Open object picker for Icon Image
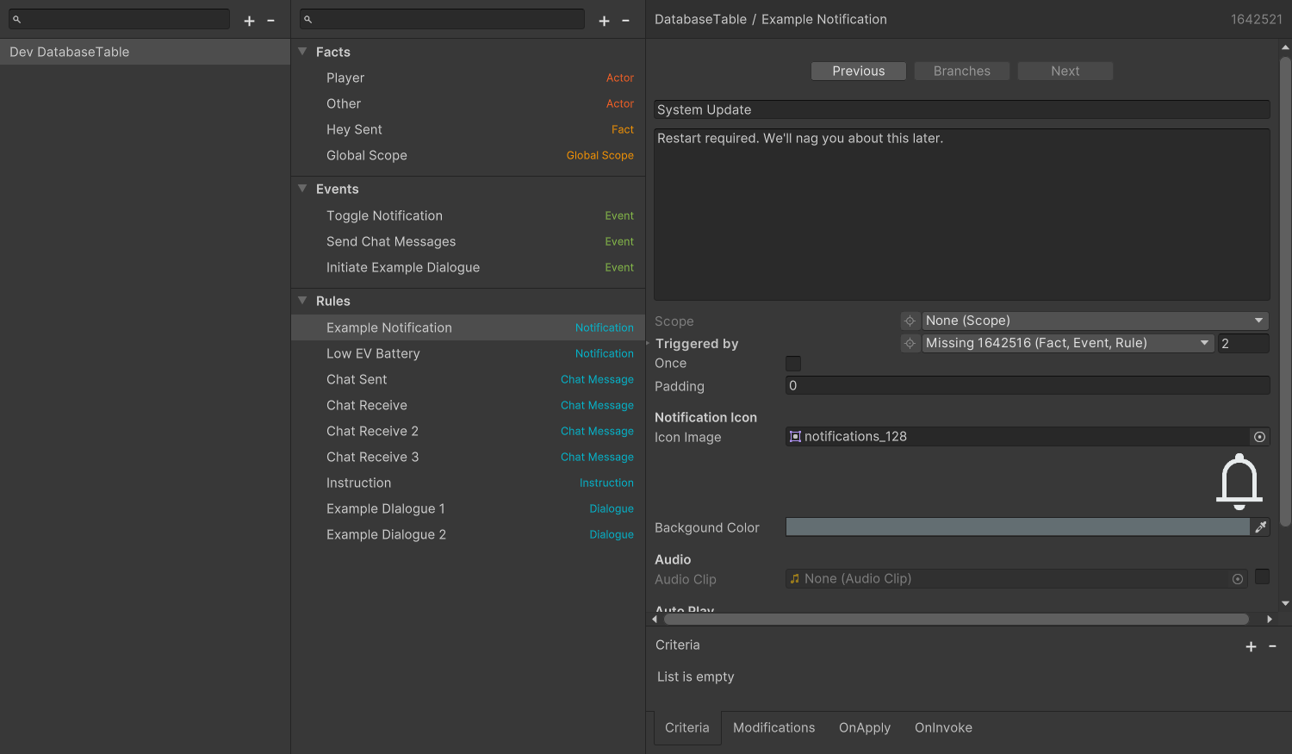This screenshot has height=754, width=1292. 1259,437
